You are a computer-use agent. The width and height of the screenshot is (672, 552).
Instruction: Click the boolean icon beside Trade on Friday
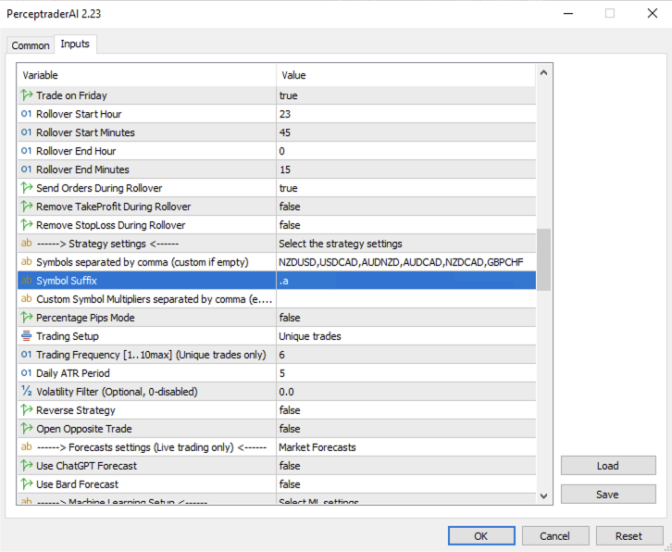tap(27, 95)
